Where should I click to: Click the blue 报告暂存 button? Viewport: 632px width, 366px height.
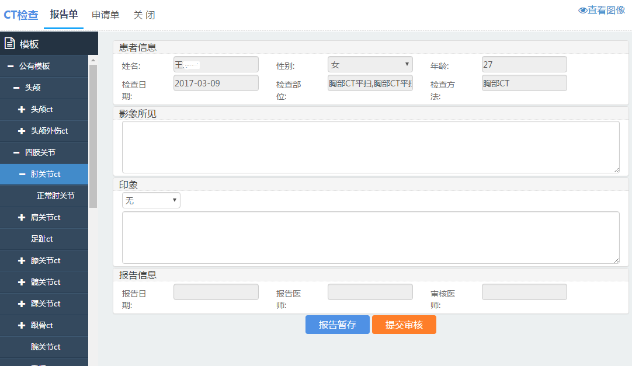pos(338,325)
